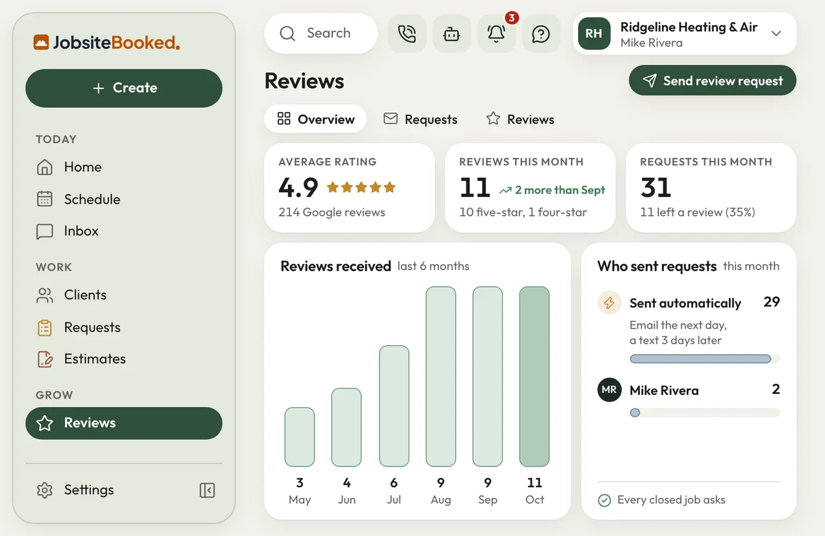Open the Inbox sidebar item
The image size is (825, 536).
point(124,231)
